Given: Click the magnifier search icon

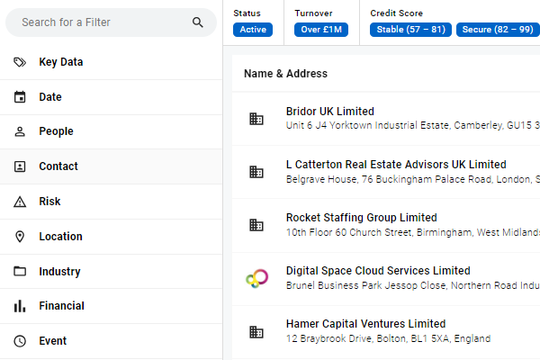Looking at the screenshot, I should click(x=198, y=22).
